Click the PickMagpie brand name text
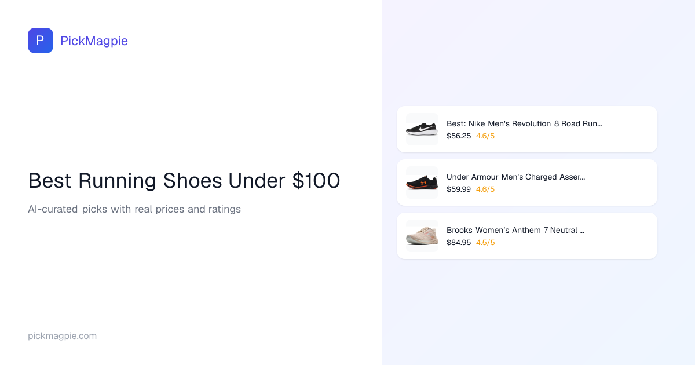The image size is (695, 365). [x=94, y=41]
